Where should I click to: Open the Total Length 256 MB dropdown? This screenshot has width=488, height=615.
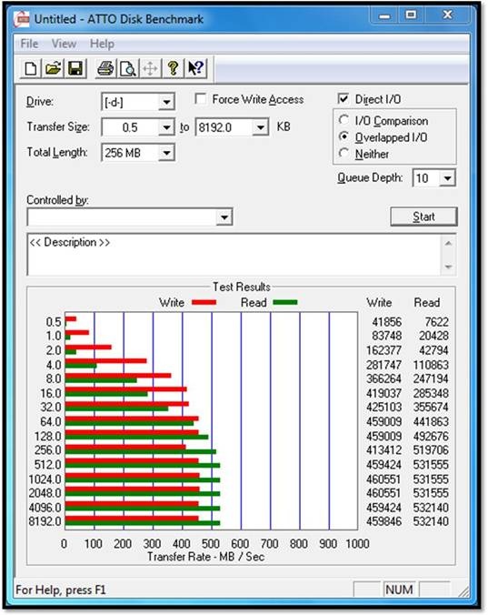(166, 153)
